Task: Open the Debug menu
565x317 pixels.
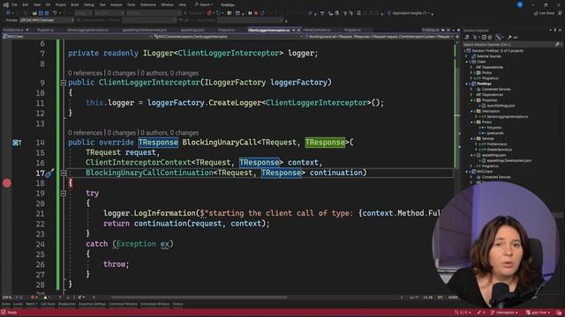Action: (x=88, y=4)
